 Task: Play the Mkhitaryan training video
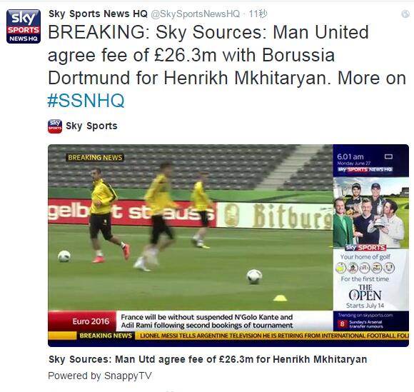point(190,227)
